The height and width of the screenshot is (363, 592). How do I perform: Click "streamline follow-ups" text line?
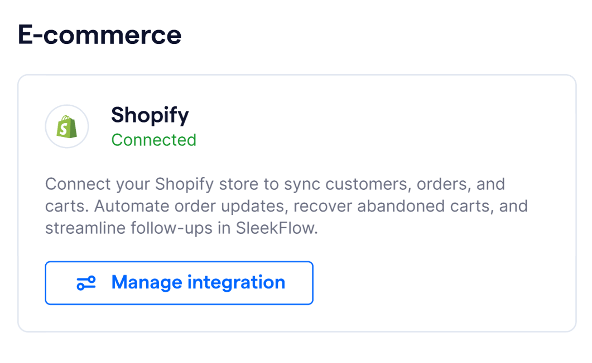tap(129, 228)
